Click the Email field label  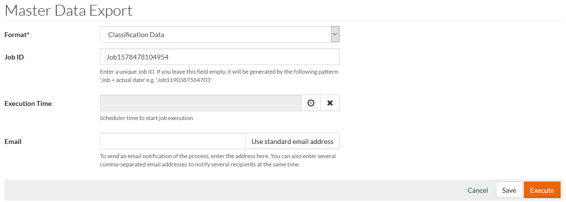coord(13,141)
